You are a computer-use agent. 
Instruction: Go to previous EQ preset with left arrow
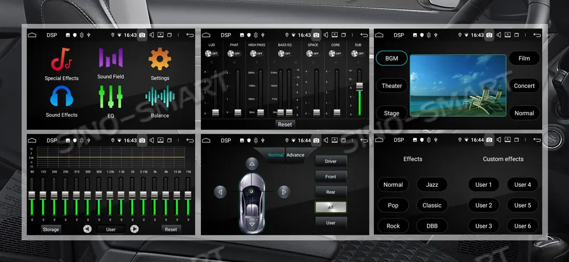tap(87, 229)
